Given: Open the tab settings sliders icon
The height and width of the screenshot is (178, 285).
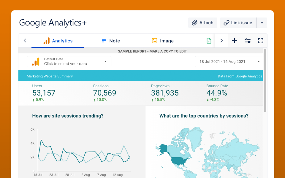Looking at the screenshot, I should pyautogui.click(x=248, y=41).
